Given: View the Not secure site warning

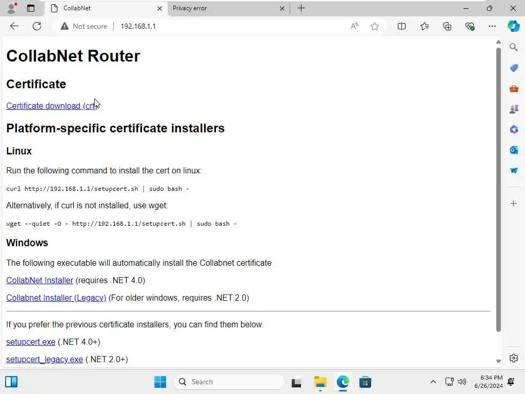Looking at the screenshot, I should pos(84,26).
